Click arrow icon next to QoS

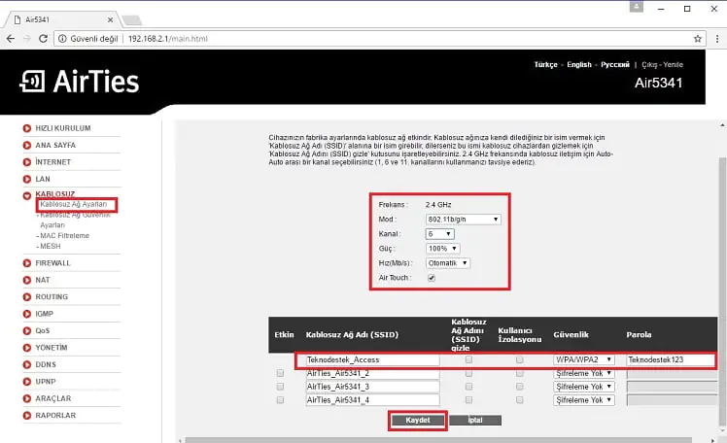coord(27,331)
